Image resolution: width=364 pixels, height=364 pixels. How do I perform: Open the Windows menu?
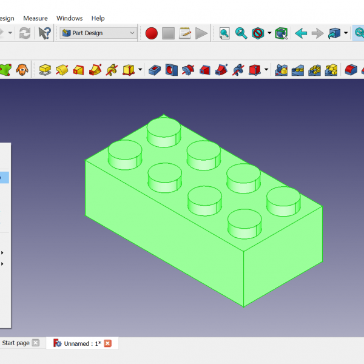click(x=69, y=18)
